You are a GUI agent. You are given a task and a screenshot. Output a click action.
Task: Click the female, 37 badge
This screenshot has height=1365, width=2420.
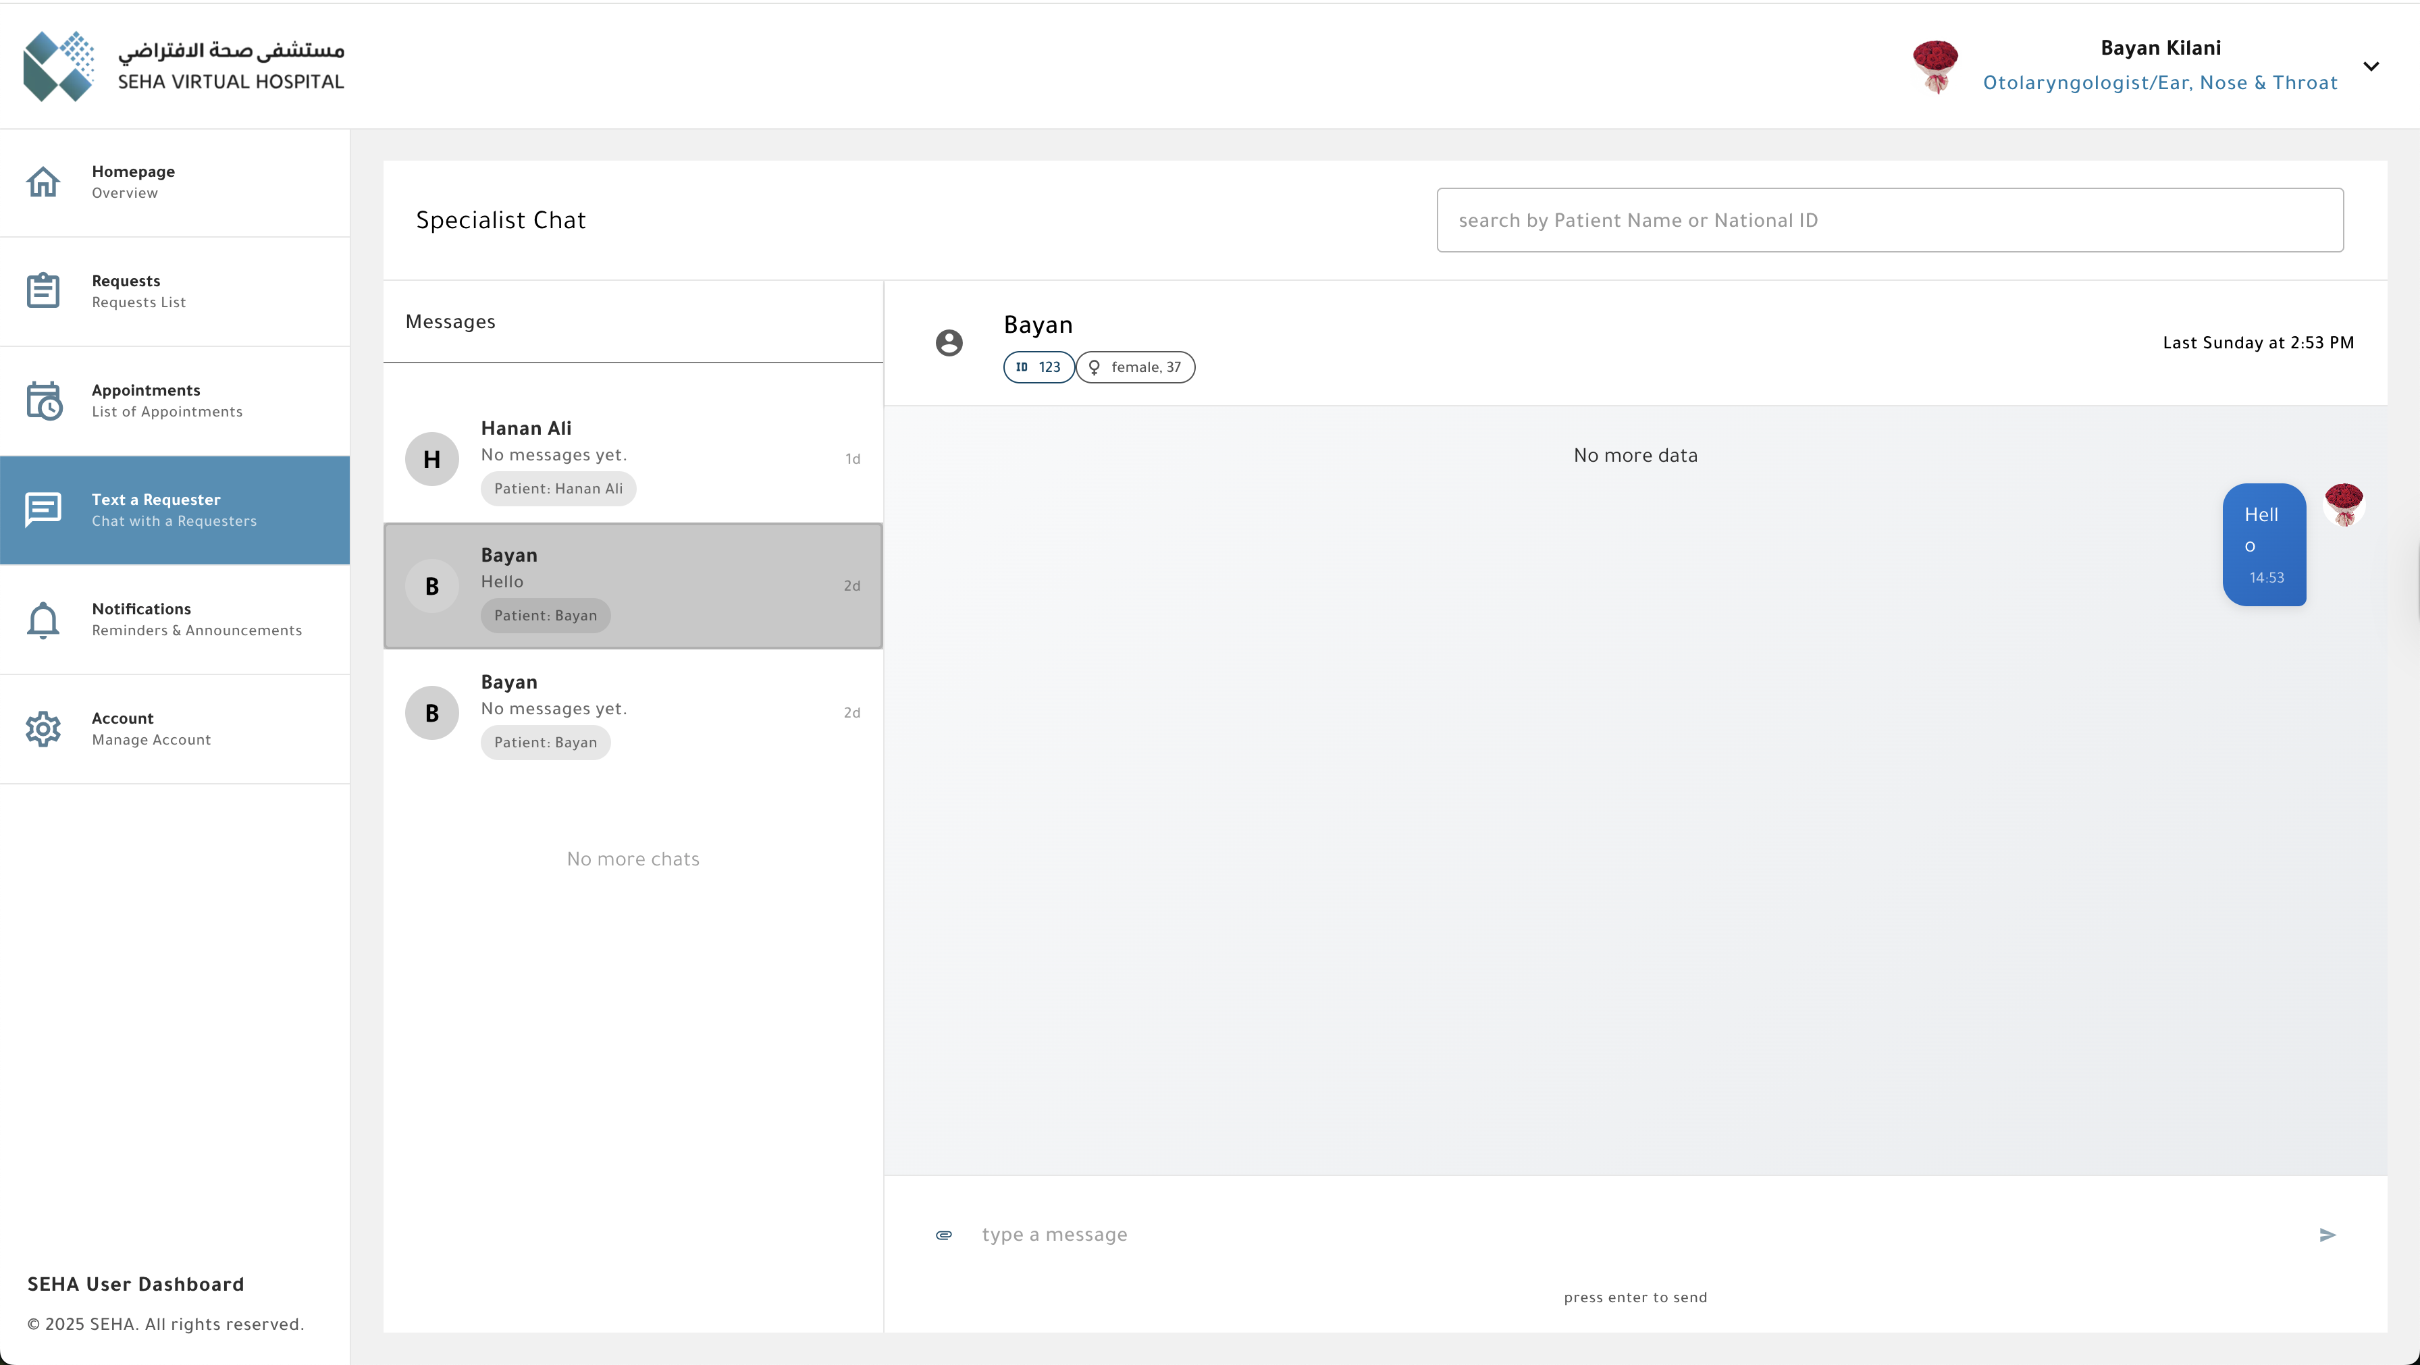(1135, 367)
